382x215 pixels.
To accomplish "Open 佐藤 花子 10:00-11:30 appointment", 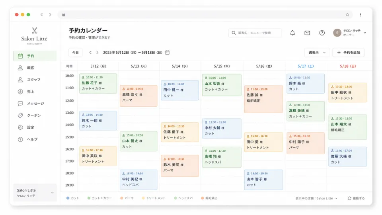I will [98, 83].
